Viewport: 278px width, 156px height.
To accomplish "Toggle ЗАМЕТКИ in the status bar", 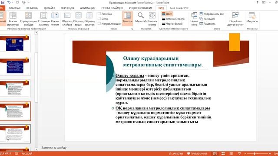I will click(x=175, y=153).
